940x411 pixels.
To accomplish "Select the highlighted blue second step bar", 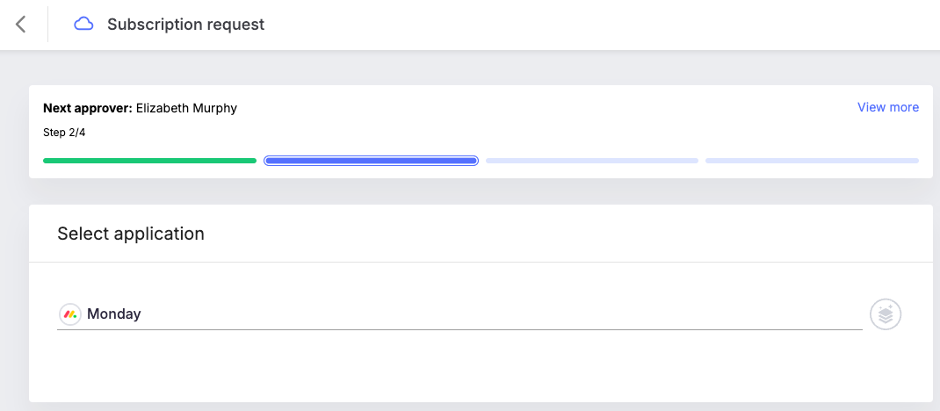I will tap(371, 161).
